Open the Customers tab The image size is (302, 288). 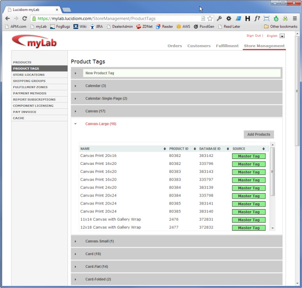199,46
